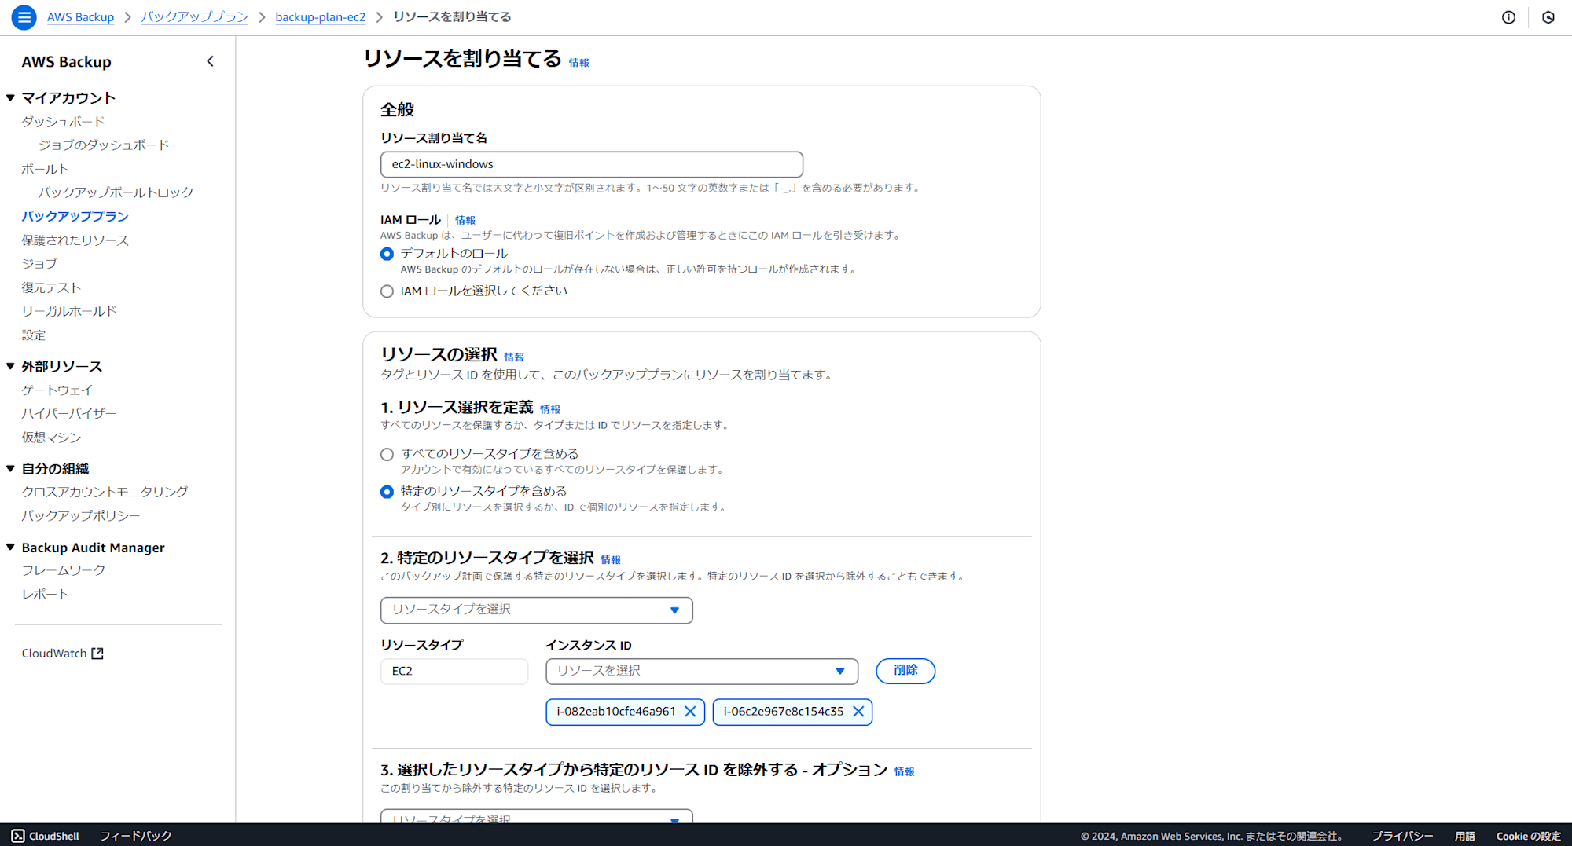
Task: Click the CloudShell terminal icon
Action: 18,836
